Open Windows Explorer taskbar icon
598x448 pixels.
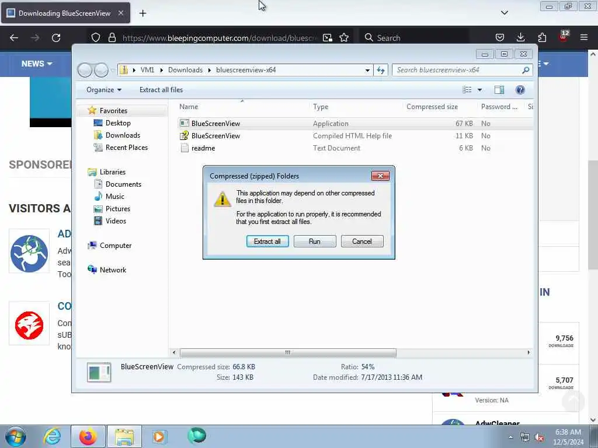[124, 436]
